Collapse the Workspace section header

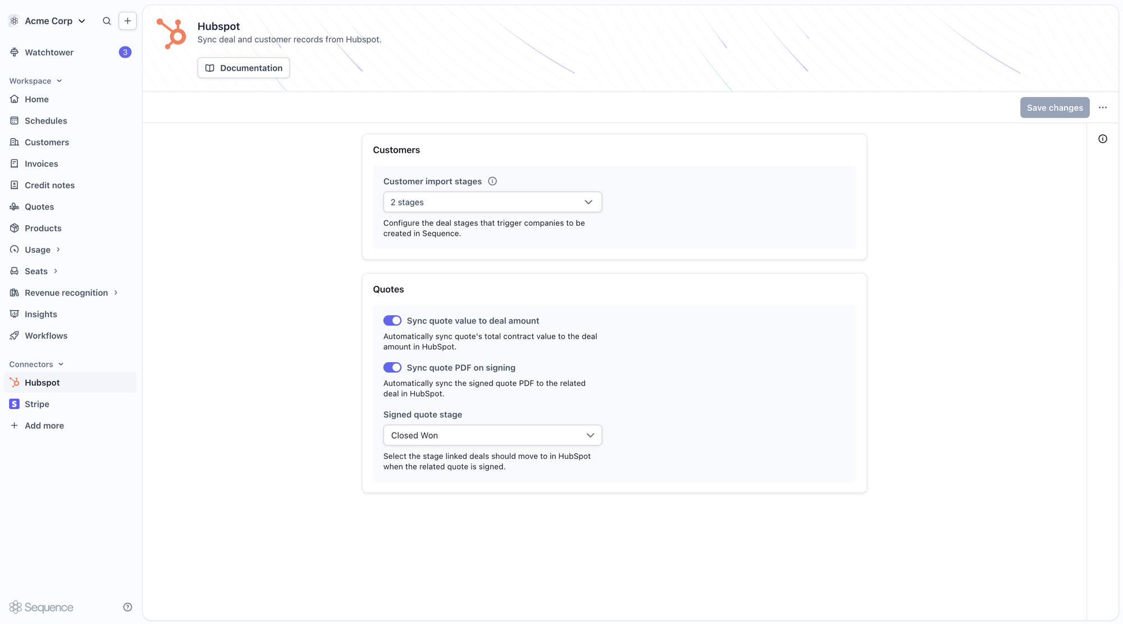point(35,81)
